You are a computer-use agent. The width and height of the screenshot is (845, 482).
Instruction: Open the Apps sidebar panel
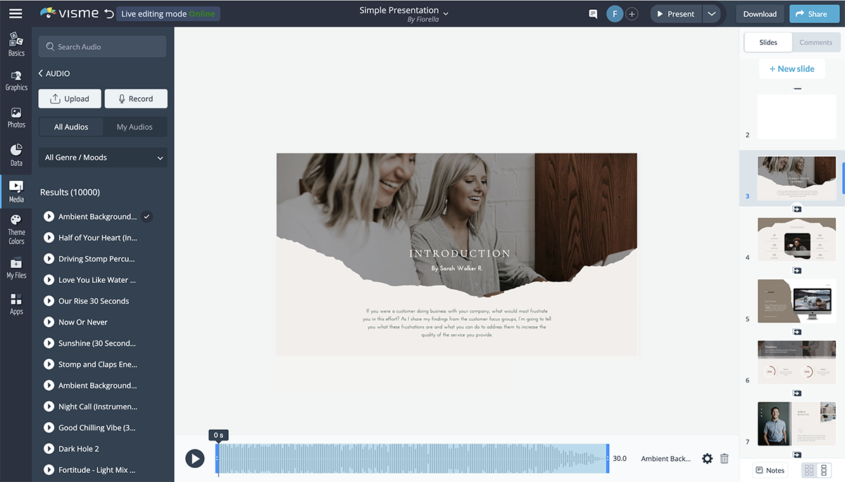(x=16, y=304)
